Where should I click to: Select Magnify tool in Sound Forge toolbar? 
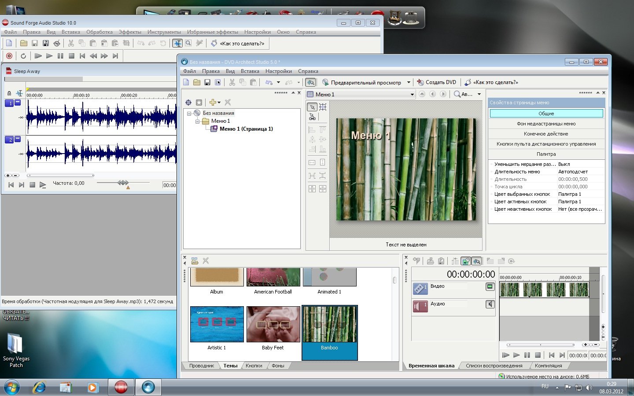[x=188, y=43]
